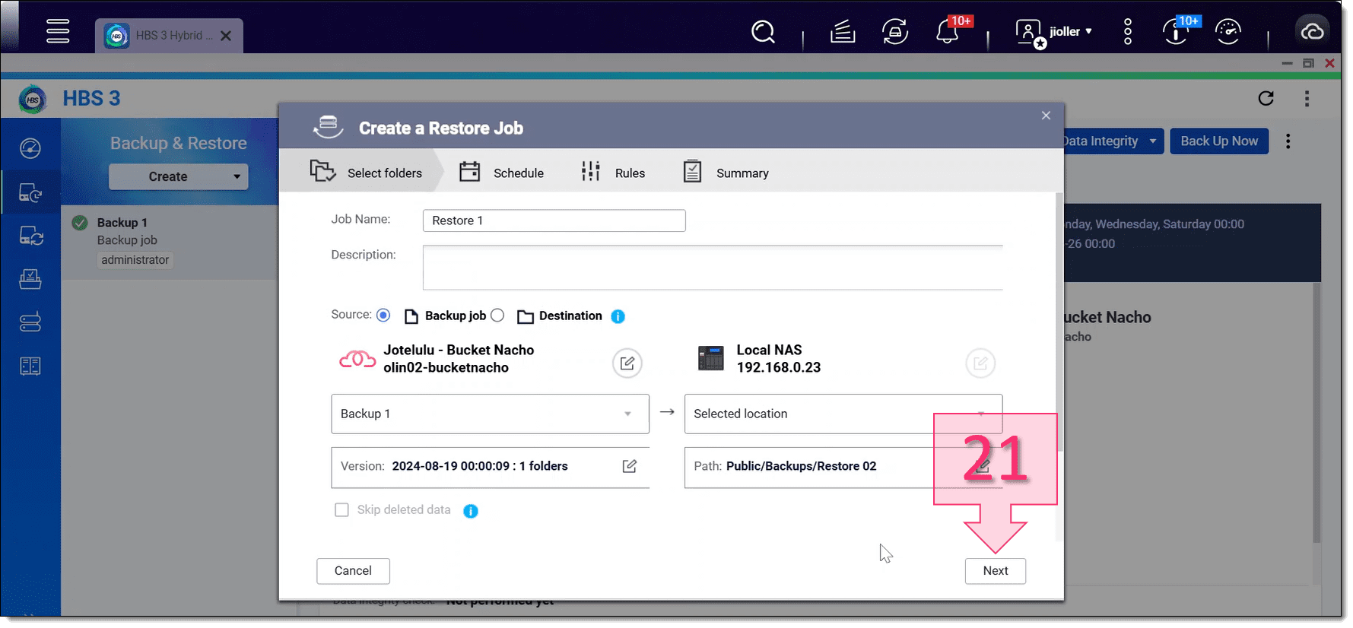1353x628 pixels.
Task: Edit the backup Version selection
Action: tap(630, 466)
